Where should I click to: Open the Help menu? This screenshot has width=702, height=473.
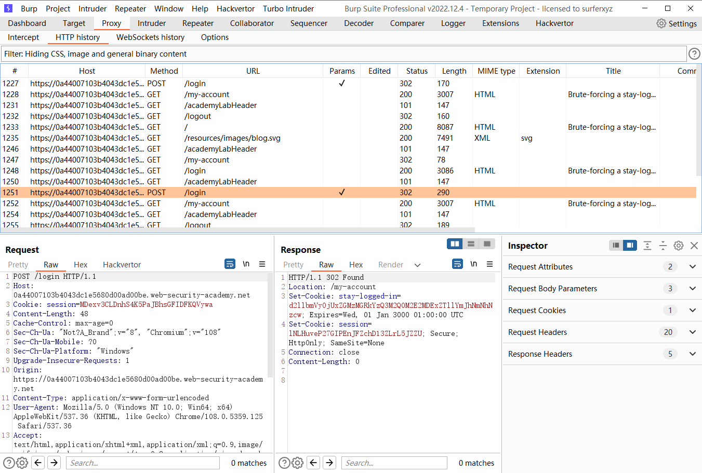pos(200,8)
